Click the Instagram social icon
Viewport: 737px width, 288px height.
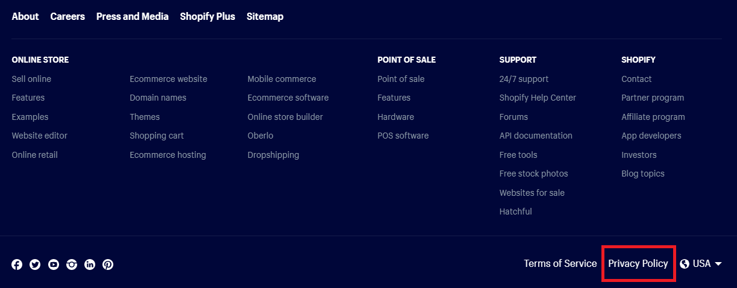[x=72, y=265]
